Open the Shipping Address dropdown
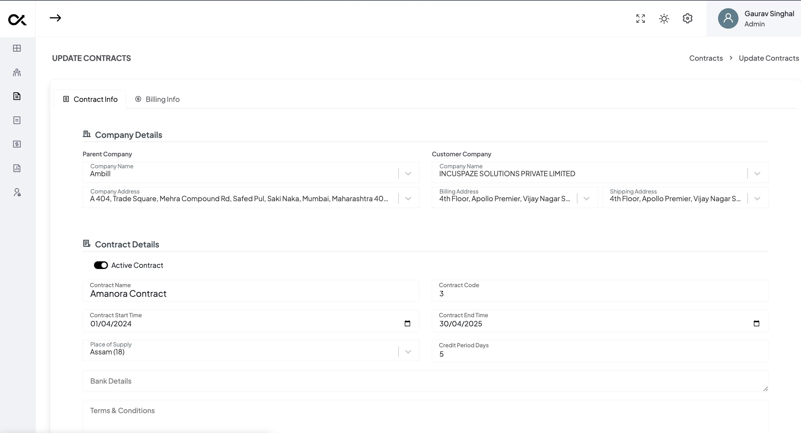The width and height of the screenshot is (801, 433). (757, 199)
